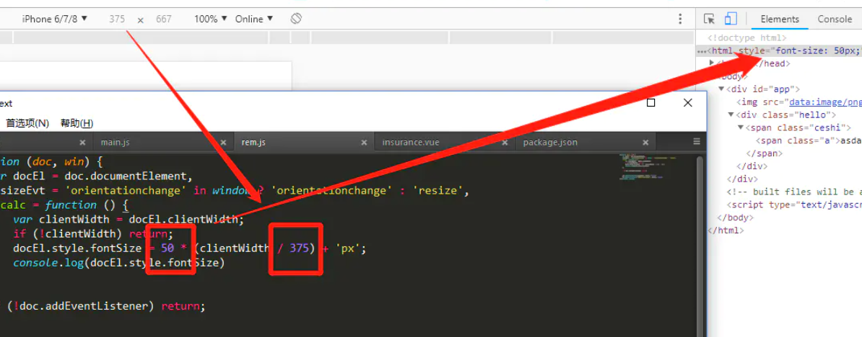Switch to the Elements tab
Viewport: 862px width, 337px height.
pos(780,19)
